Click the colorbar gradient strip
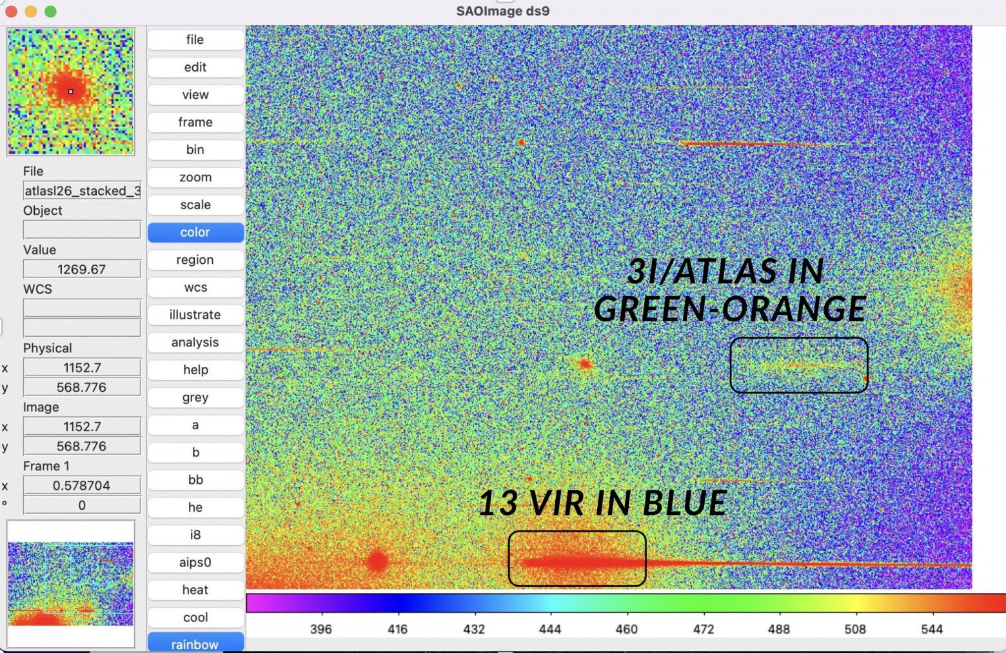The width and height of the screenshot is (1006, 653). pos(626,603)
